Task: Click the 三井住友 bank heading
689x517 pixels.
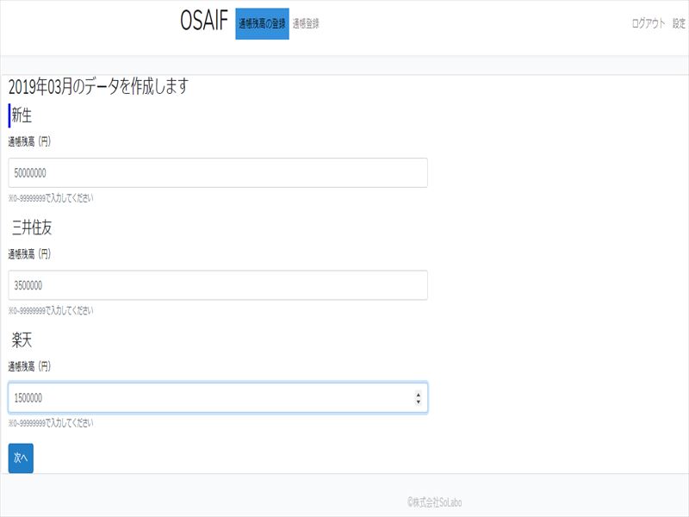Action: point(32,227)
